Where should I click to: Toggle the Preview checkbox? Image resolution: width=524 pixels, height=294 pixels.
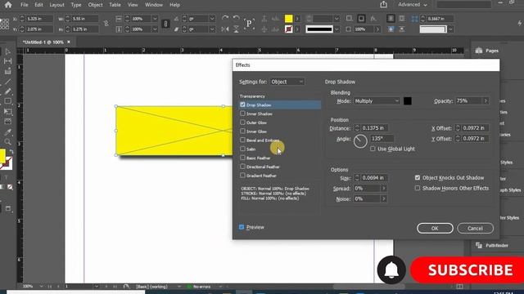click(242, 227)
